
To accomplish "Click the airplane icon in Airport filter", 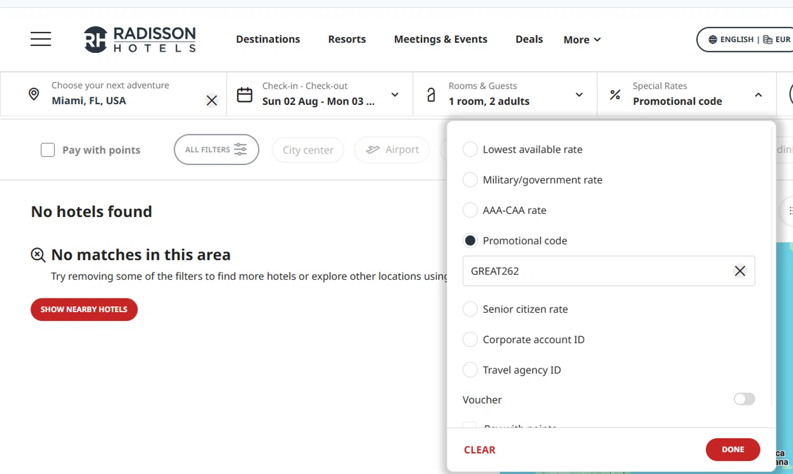I will (373, 150).
